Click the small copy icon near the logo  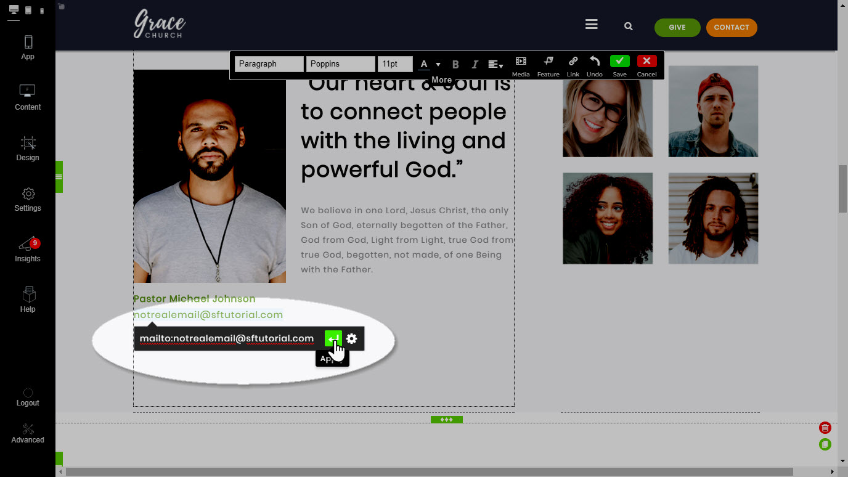pyautogui.click(x=62, y=7)
